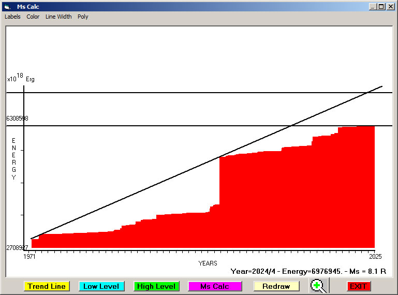Minimize the Ms Calc window
The height and width of the screenshot is (295, 398).
[373, 7]
